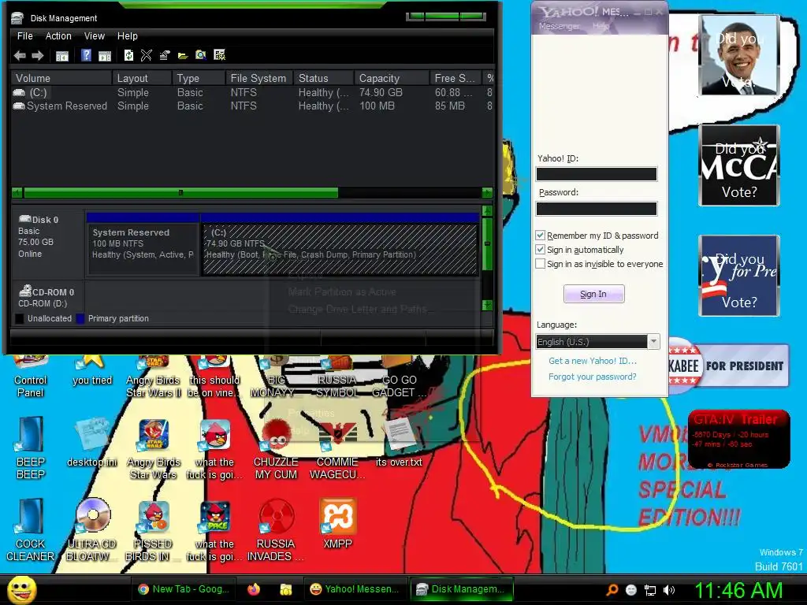This screenshot has width=807, height=605.
Task: Click the Yahoo! ID input field
Action: (x=597, y=174)
